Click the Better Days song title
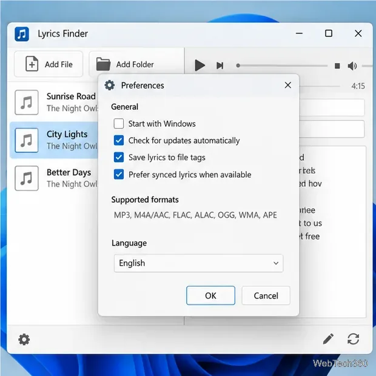 pos(69,172)
